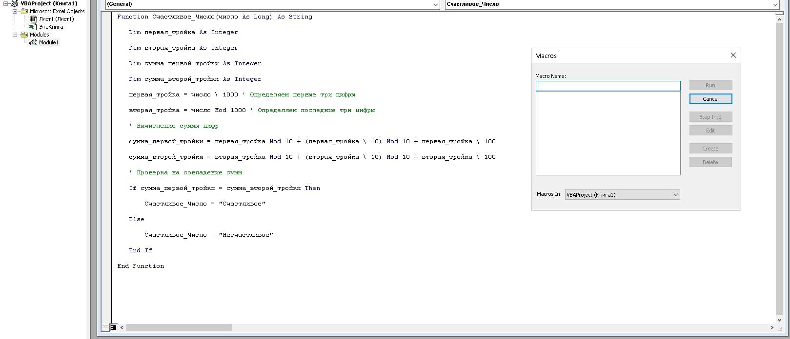Collapse the Modules tree node
This screenshot has width=790, height=339.
tap(15, 35)
